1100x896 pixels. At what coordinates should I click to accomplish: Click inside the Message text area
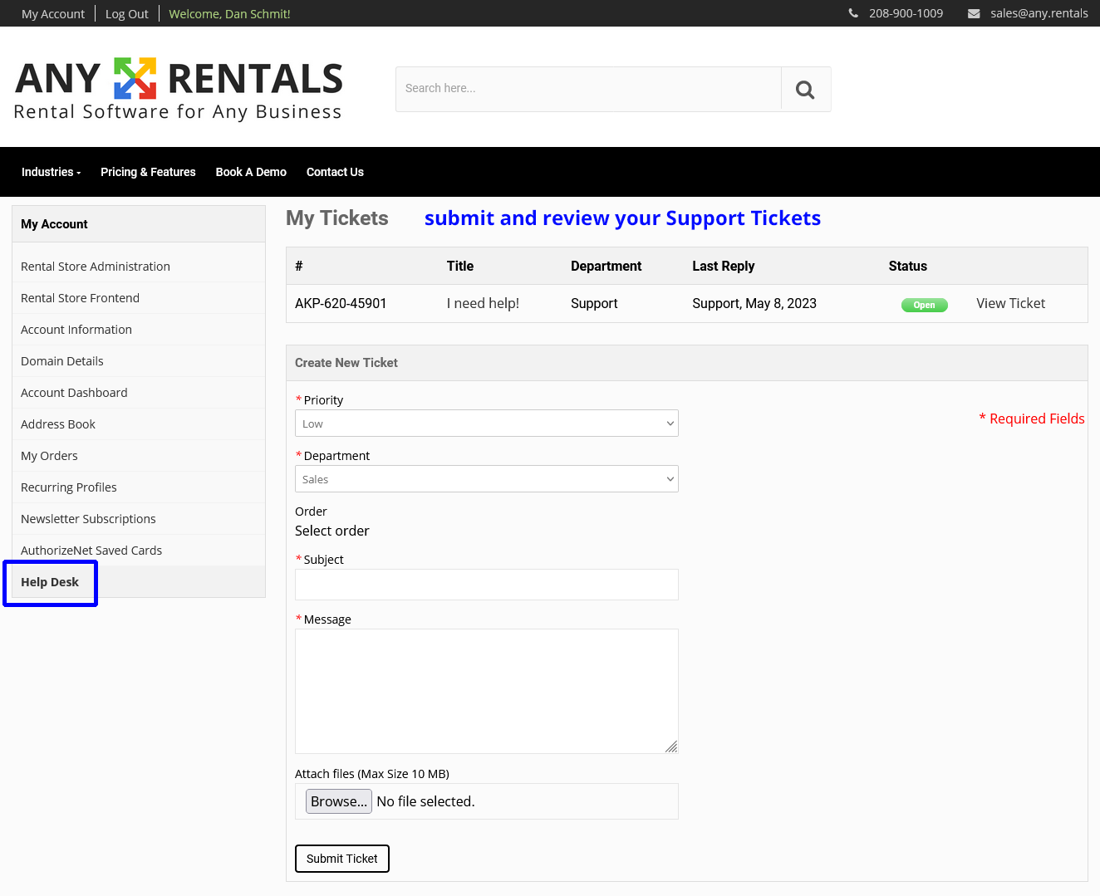click(x=486, y=691)
